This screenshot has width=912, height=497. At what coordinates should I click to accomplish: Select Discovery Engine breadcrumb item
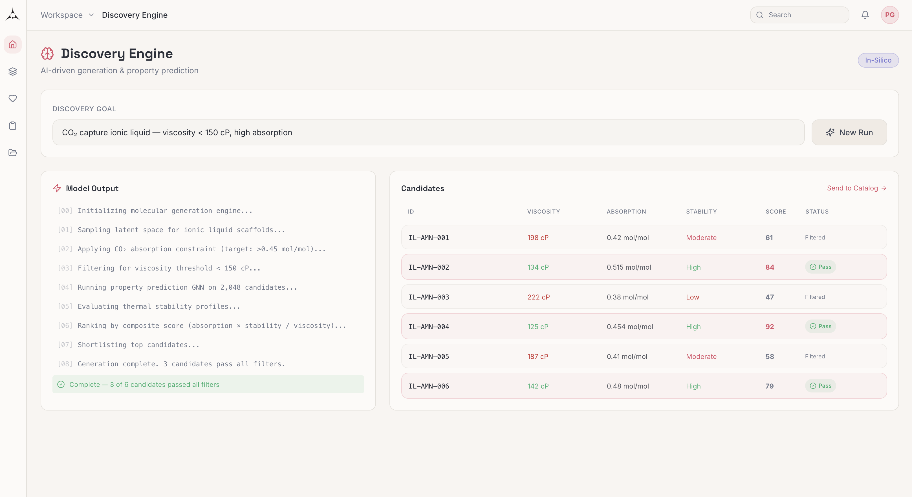(135, 15)
